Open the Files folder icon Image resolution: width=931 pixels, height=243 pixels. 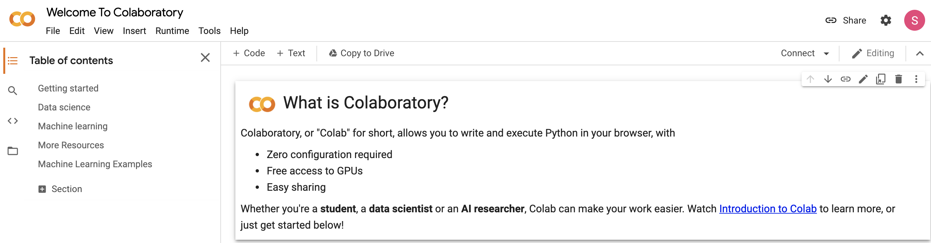coord(13,151)
